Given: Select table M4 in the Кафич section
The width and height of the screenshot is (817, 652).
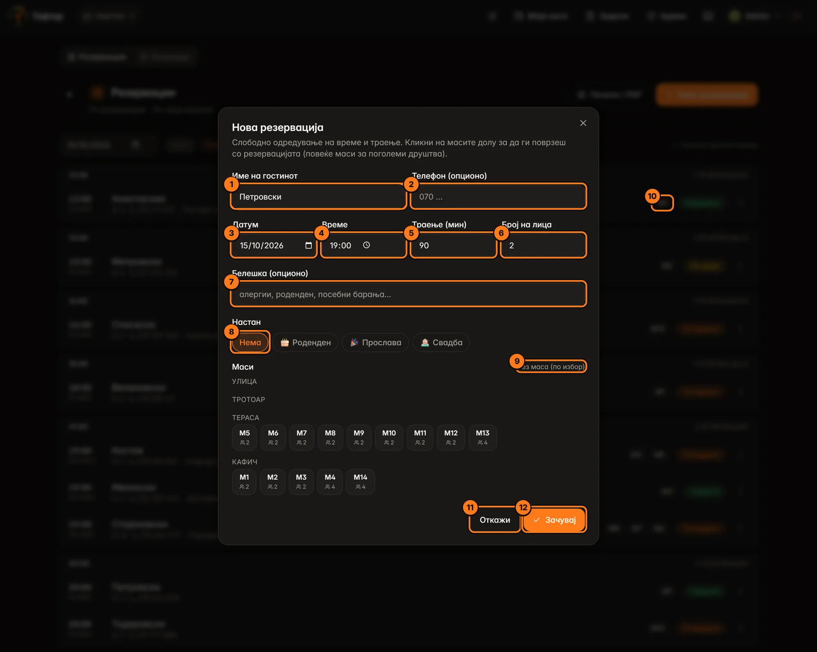Looking at the screenshot, I should tap(330, 482).
